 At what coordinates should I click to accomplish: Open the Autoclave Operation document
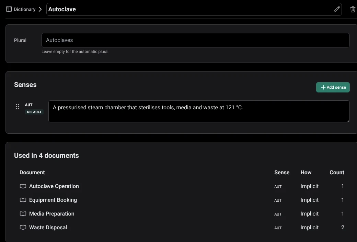coord(54,186)
